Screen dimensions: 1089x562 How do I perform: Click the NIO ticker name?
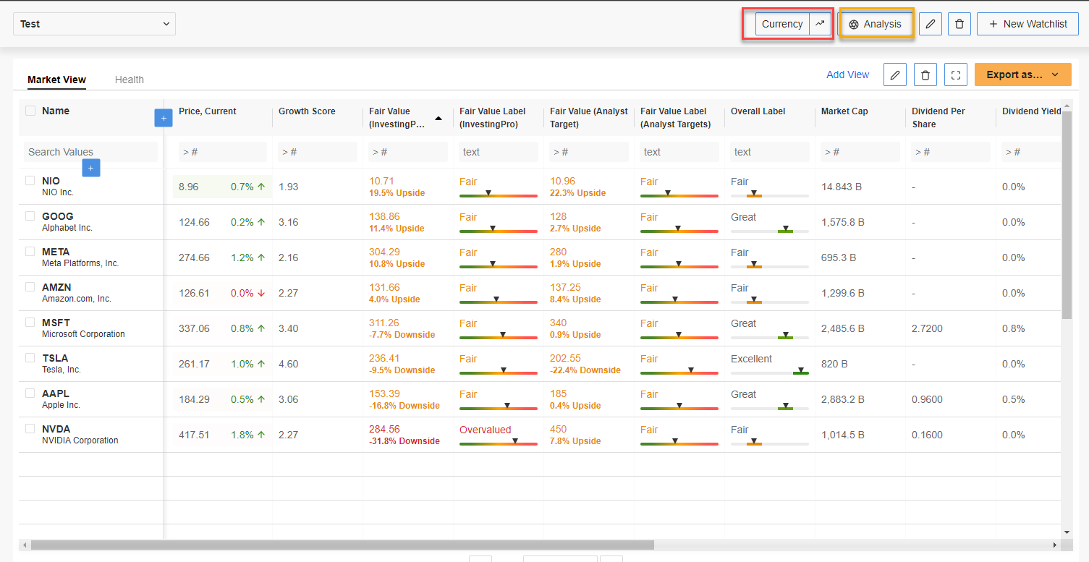point(51,181)
